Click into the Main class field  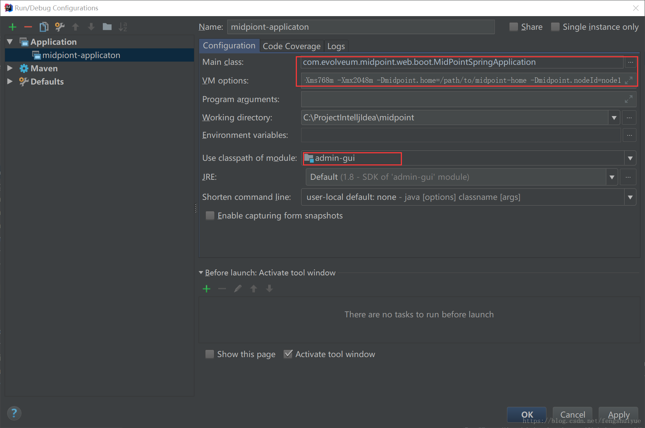click(462, 62)
